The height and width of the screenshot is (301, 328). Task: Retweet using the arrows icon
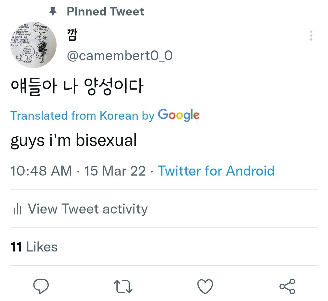point(123,286)
